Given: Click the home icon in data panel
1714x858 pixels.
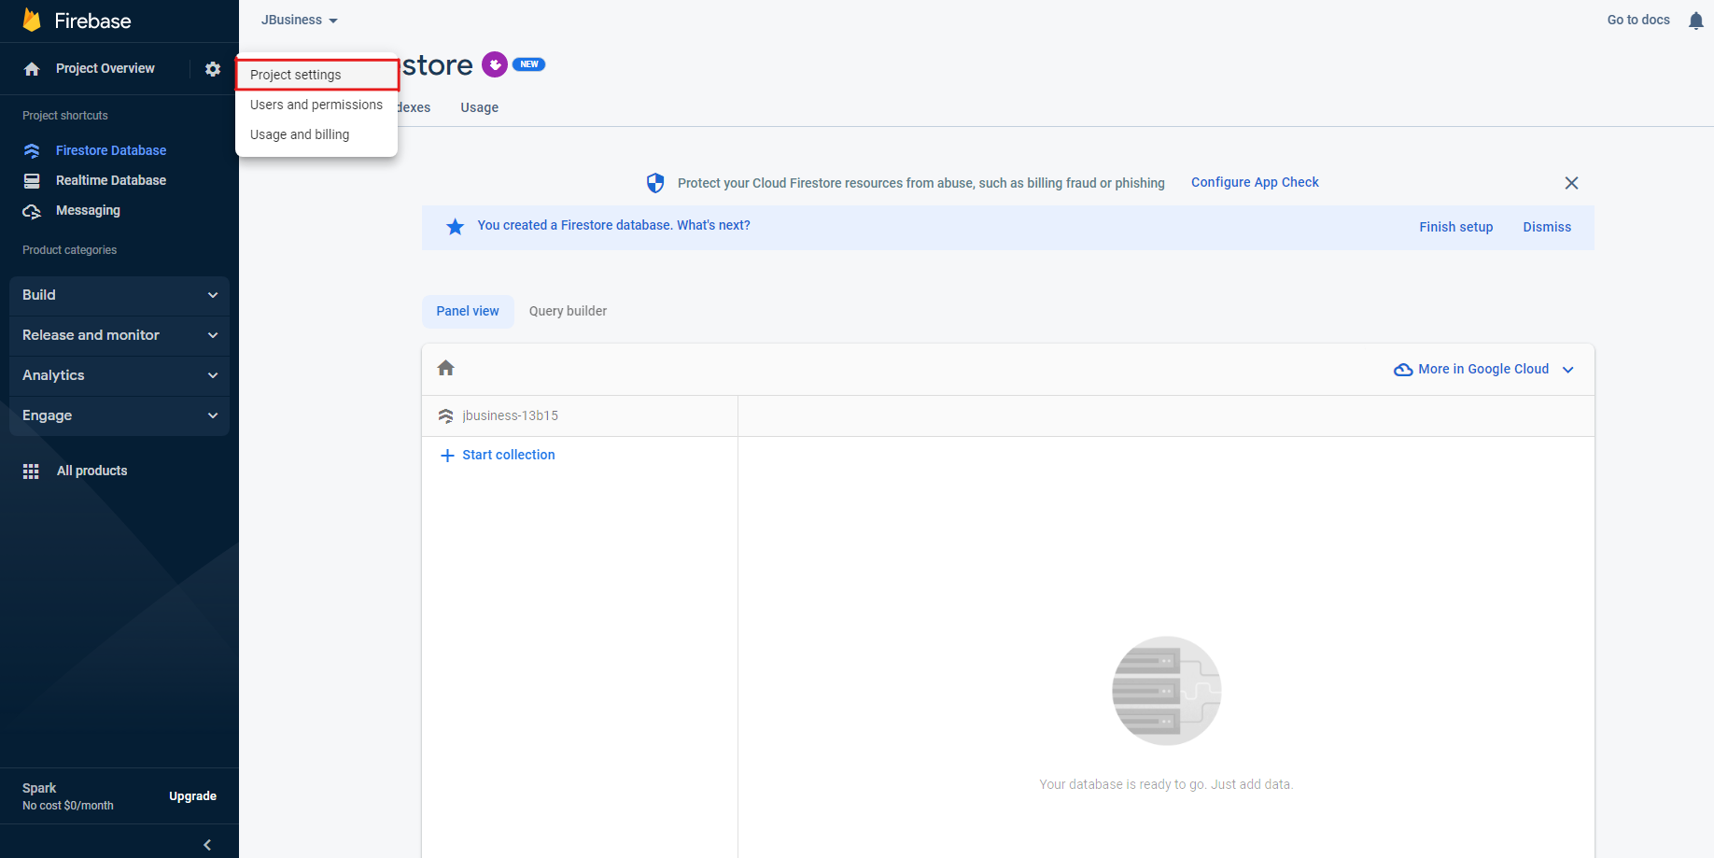Looking at the screenshot, I should tap(446, 368).
